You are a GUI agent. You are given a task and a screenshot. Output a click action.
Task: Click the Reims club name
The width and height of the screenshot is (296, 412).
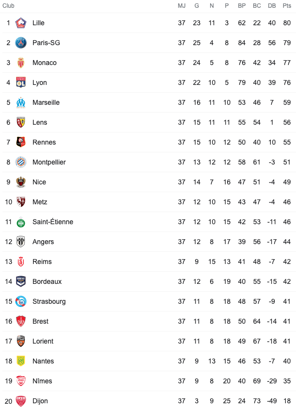click(42, 262)
